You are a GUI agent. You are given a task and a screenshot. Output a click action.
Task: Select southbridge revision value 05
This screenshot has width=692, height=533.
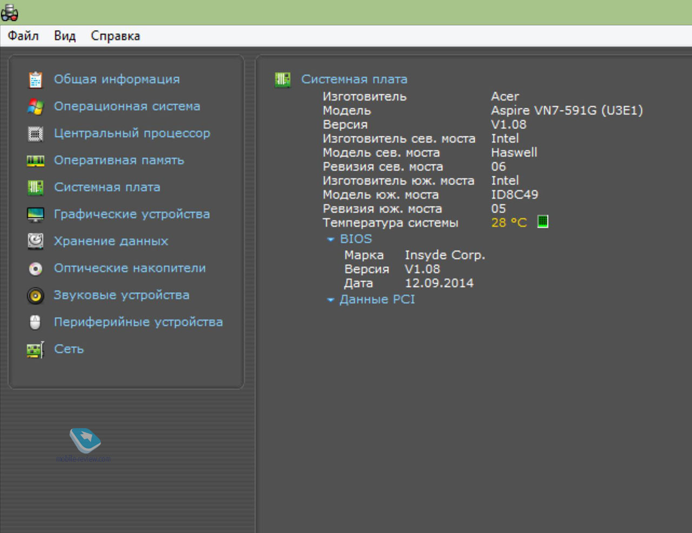coord(498,209)
